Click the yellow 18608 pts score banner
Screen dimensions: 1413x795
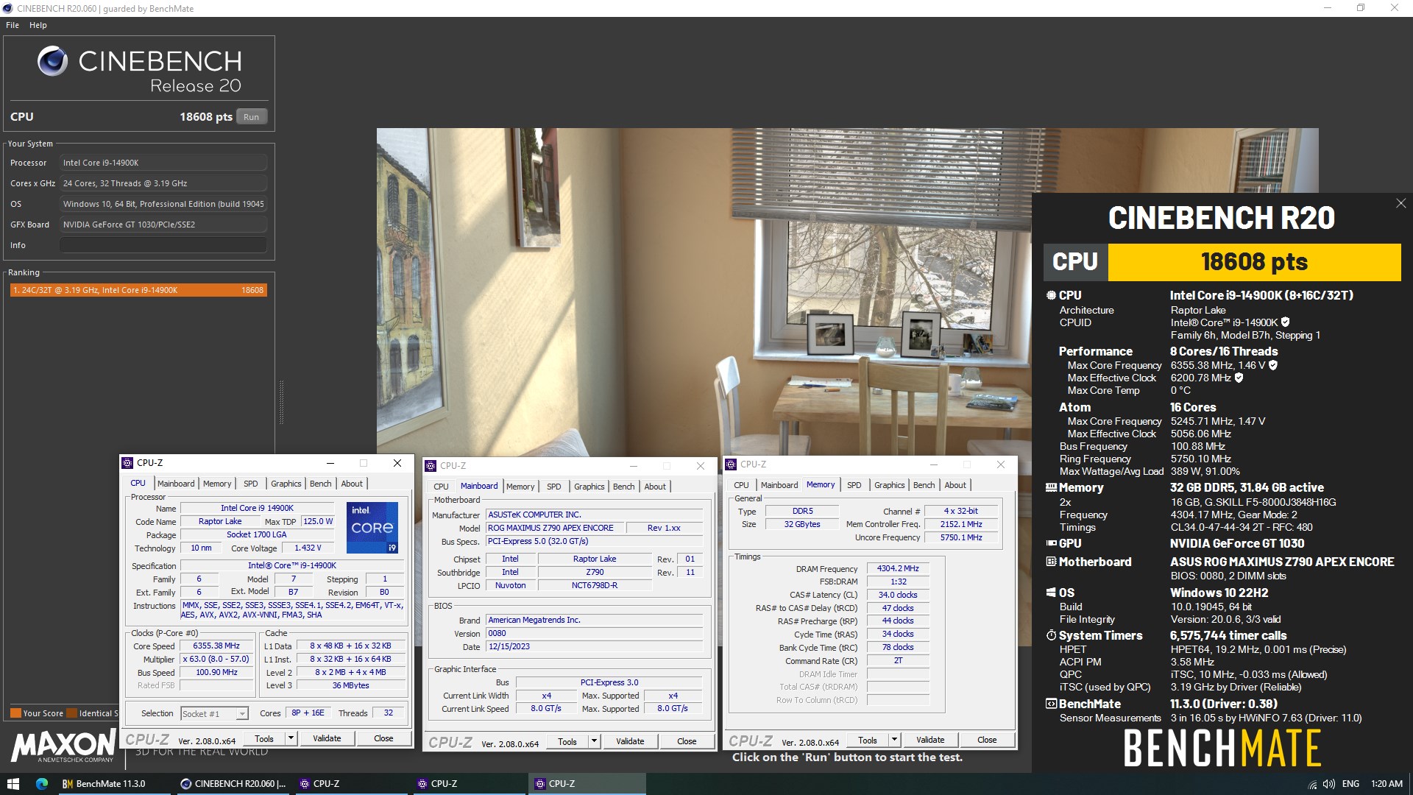(x=1254, y=262)
